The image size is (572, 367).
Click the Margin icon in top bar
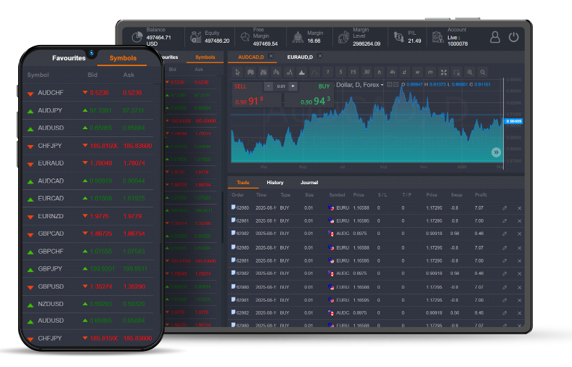[298, 37]
